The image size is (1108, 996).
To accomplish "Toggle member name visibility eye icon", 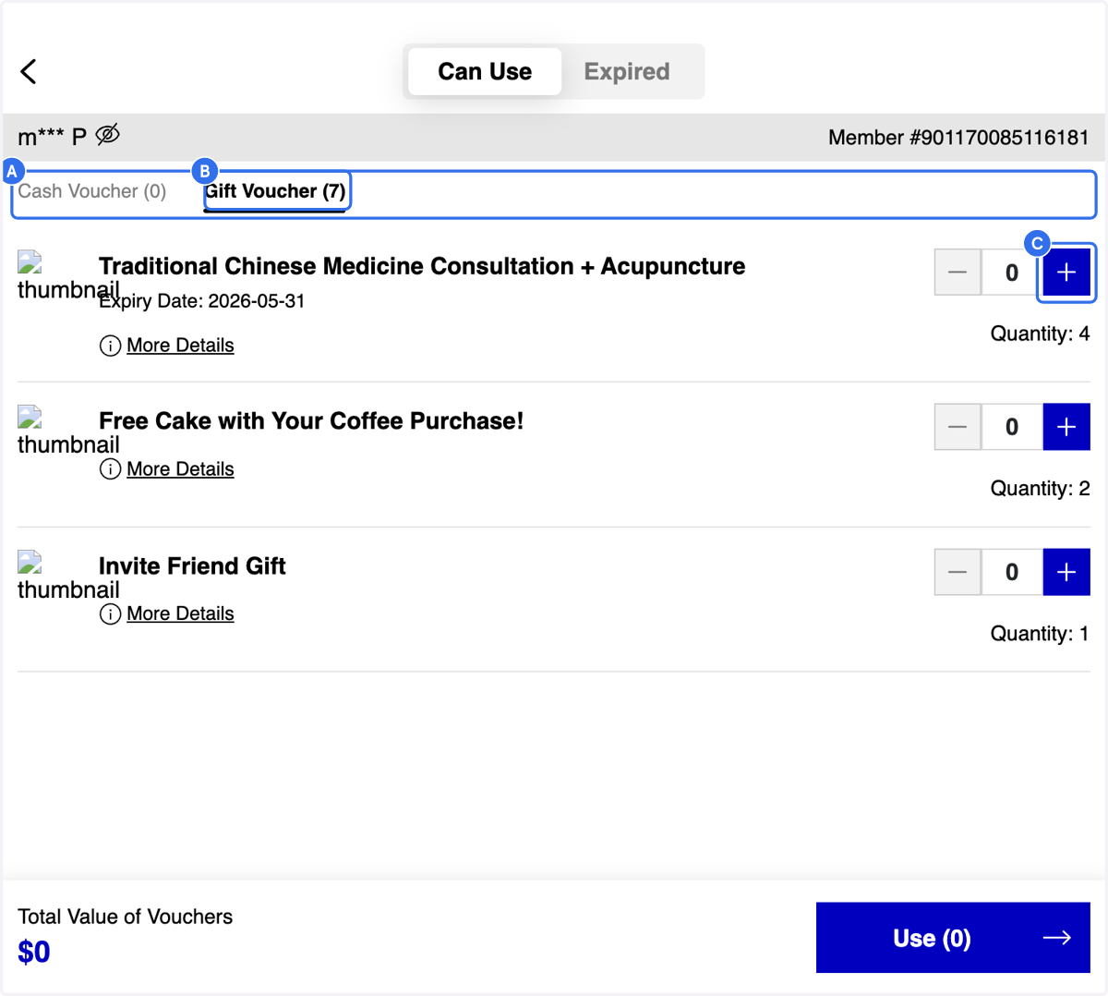I will (x=108, y=135).
